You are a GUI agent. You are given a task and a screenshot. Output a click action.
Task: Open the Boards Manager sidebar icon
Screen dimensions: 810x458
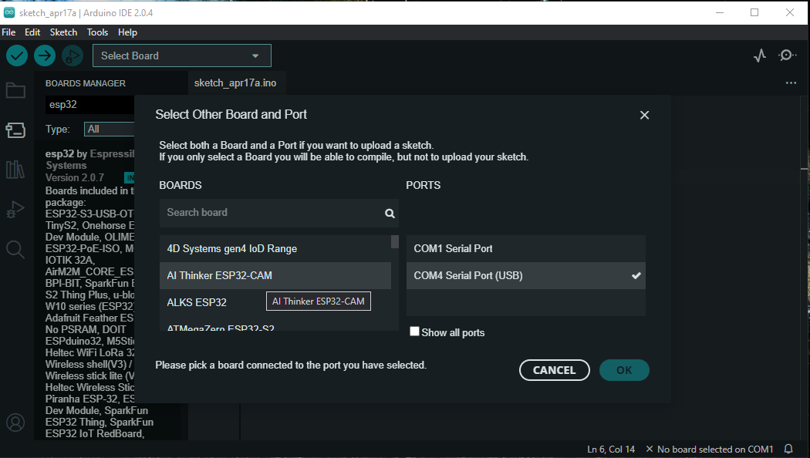[x=15, y=130]
